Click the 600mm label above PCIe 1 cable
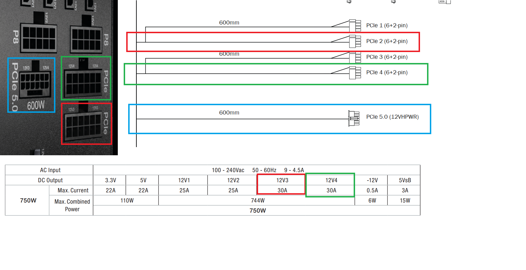Viewport: 526px width, 270px height. tap(229, 22)
